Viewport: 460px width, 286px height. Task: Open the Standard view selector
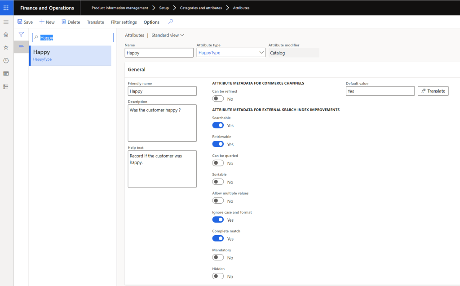[167, 35]
